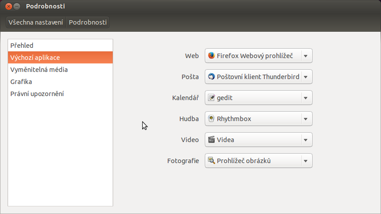Click the Prohlížeč obrázků text

click(244, 161)
